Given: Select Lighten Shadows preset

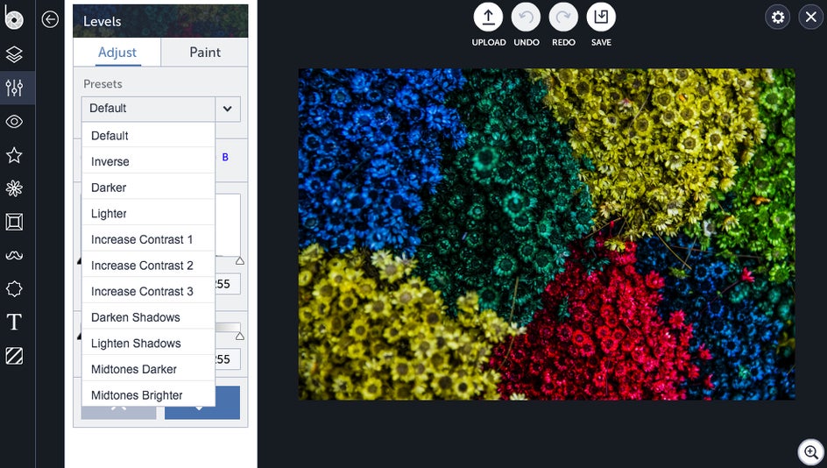Looking at the screenshot, I should coord(148,343).
